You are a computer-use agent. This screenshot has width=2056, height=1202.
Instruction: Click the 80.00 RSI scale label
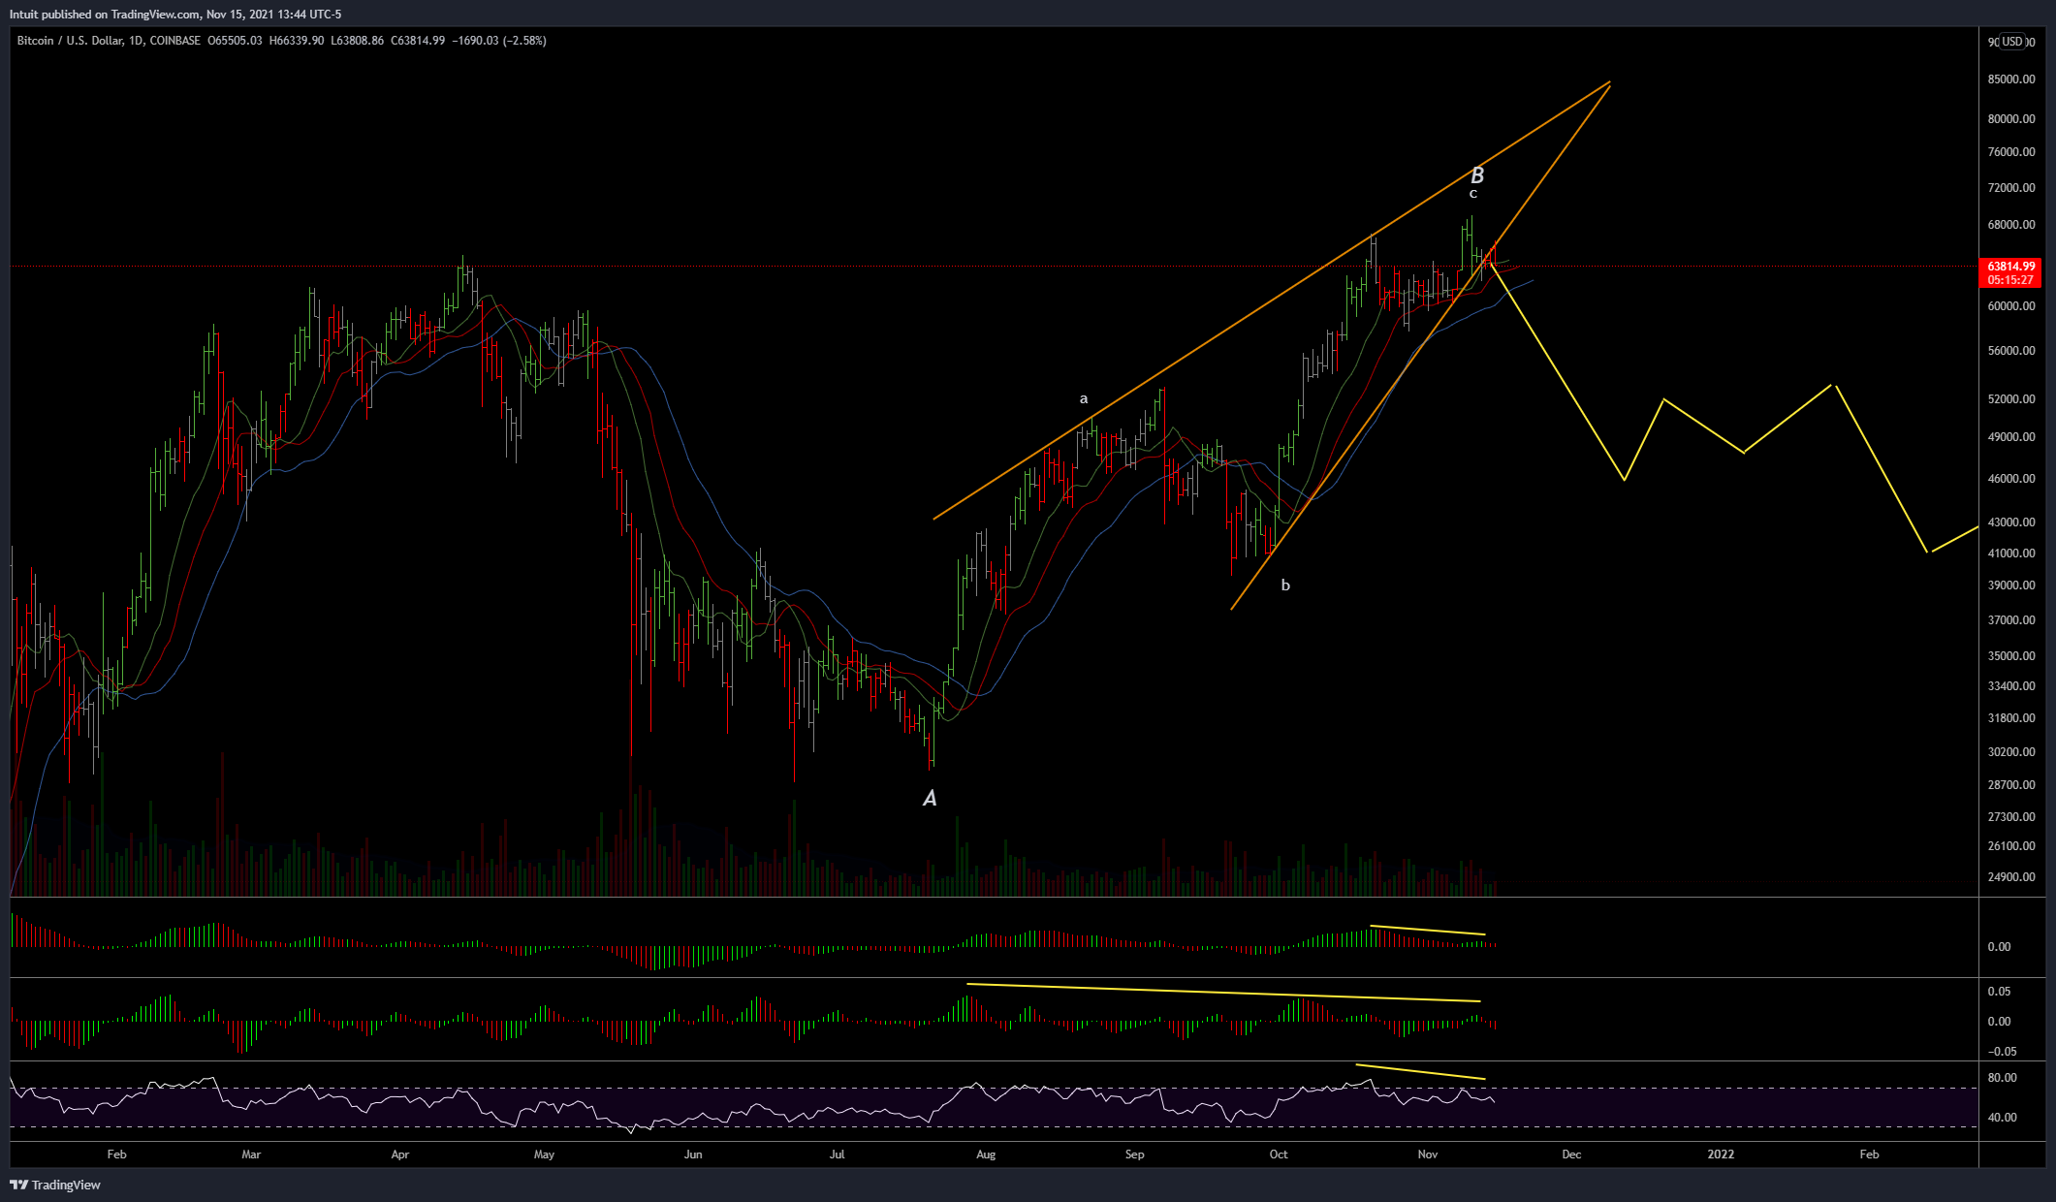click(x=2002, y=1078)
